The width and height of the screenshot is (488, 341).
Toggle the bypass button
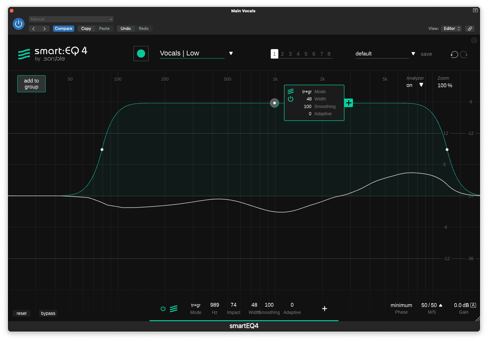click(48, 313)
